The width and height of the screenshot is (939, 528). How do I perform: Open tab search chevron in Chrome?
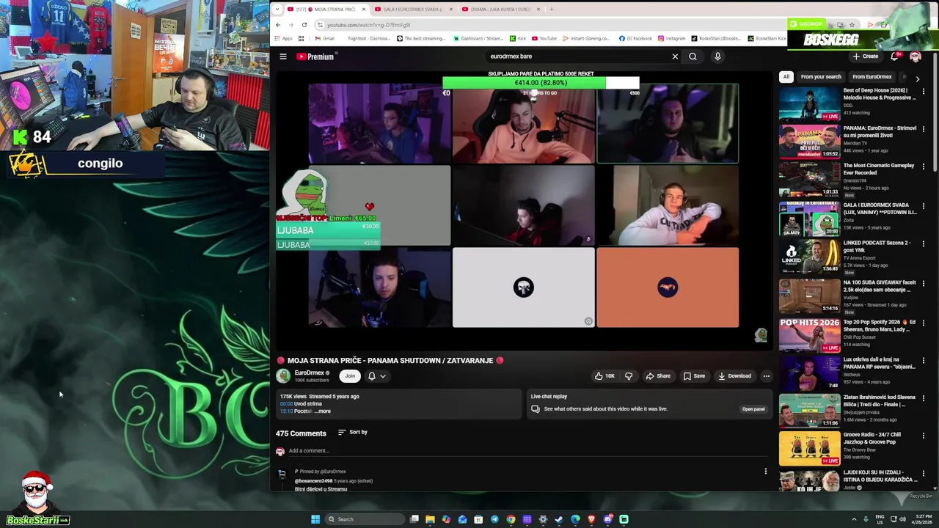click(x=277, y=10)
